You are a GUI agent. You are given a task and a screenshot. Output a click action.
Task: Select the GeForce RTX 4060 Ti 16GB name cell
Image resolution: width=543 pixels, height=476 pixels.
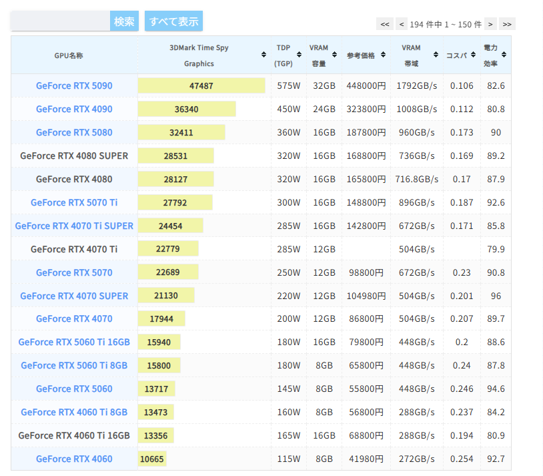(74, 435)
